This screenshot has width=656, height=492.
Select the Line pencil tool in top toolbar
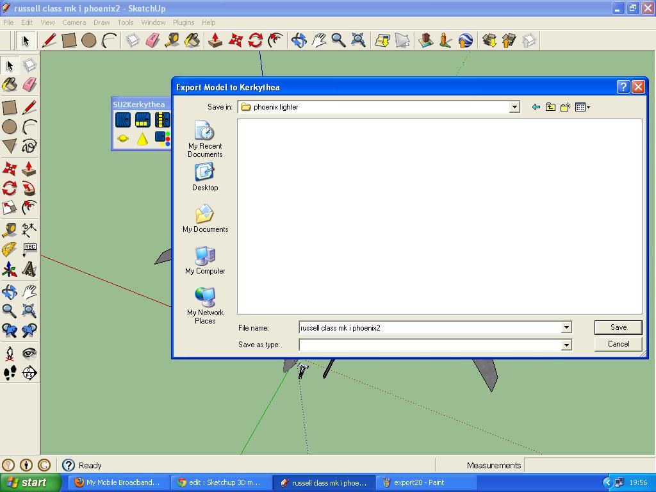49,40
